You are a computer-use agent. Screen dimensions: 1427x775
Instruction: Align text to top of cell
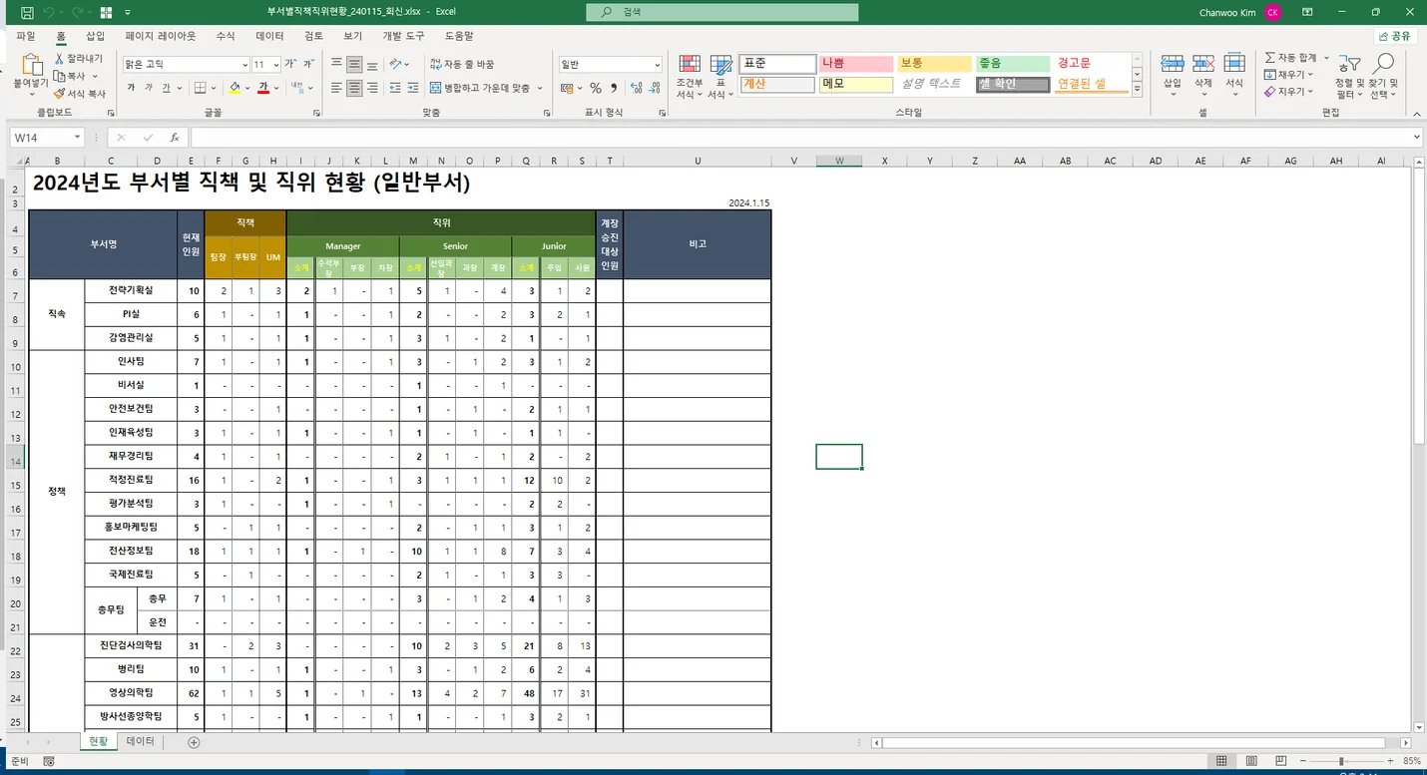pos(336,64)
